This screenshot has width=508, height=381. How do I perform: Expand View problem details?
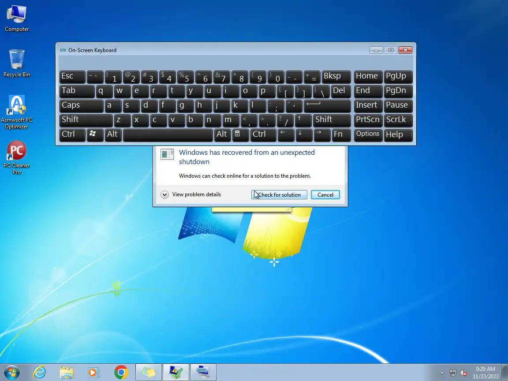[191, 194]
